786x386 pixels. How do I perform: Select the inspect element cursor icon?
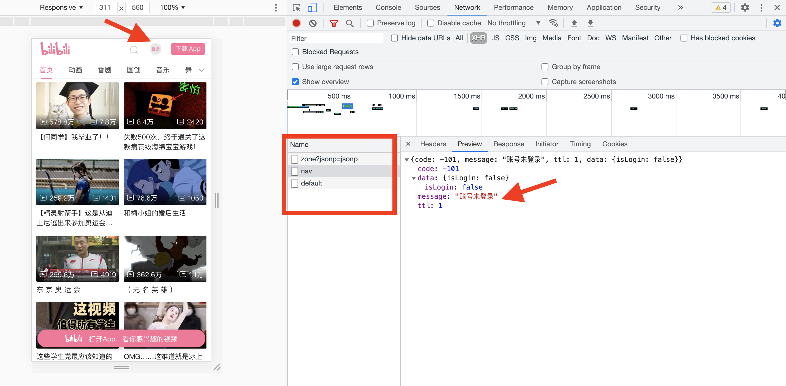click(296, 7)
